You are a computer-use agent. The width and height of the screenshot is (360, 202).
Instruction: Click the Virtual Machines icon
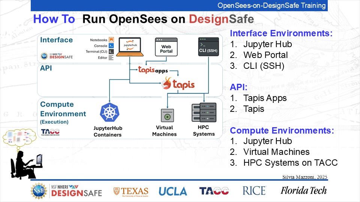point(167,116)
